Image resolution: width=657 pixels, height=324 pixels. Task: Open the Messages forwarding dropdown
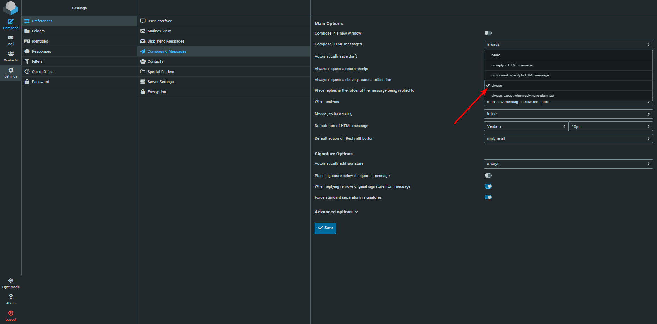click(568, 114)
